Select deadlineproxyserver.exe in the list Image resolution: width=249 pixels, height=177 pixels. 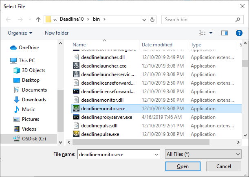[x=106, y=117]
